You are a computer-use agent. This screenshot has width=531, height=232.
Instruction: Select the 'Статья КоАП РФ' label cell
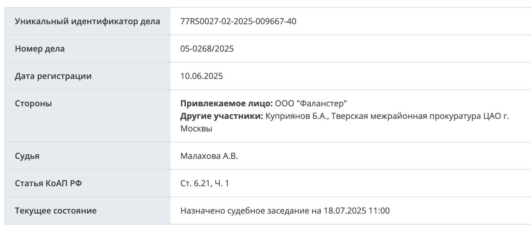(88, 183)
